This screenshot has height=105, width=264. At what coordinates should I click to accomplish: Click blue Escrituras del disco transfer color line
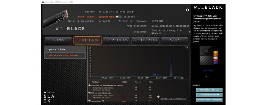pyautogui.click(x=123, y=88)
